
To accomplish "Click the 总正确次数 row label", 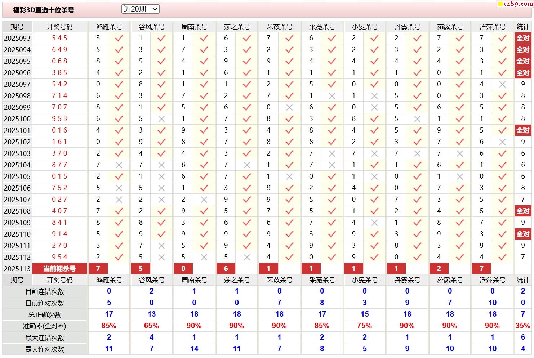I will tap(45, 315).
